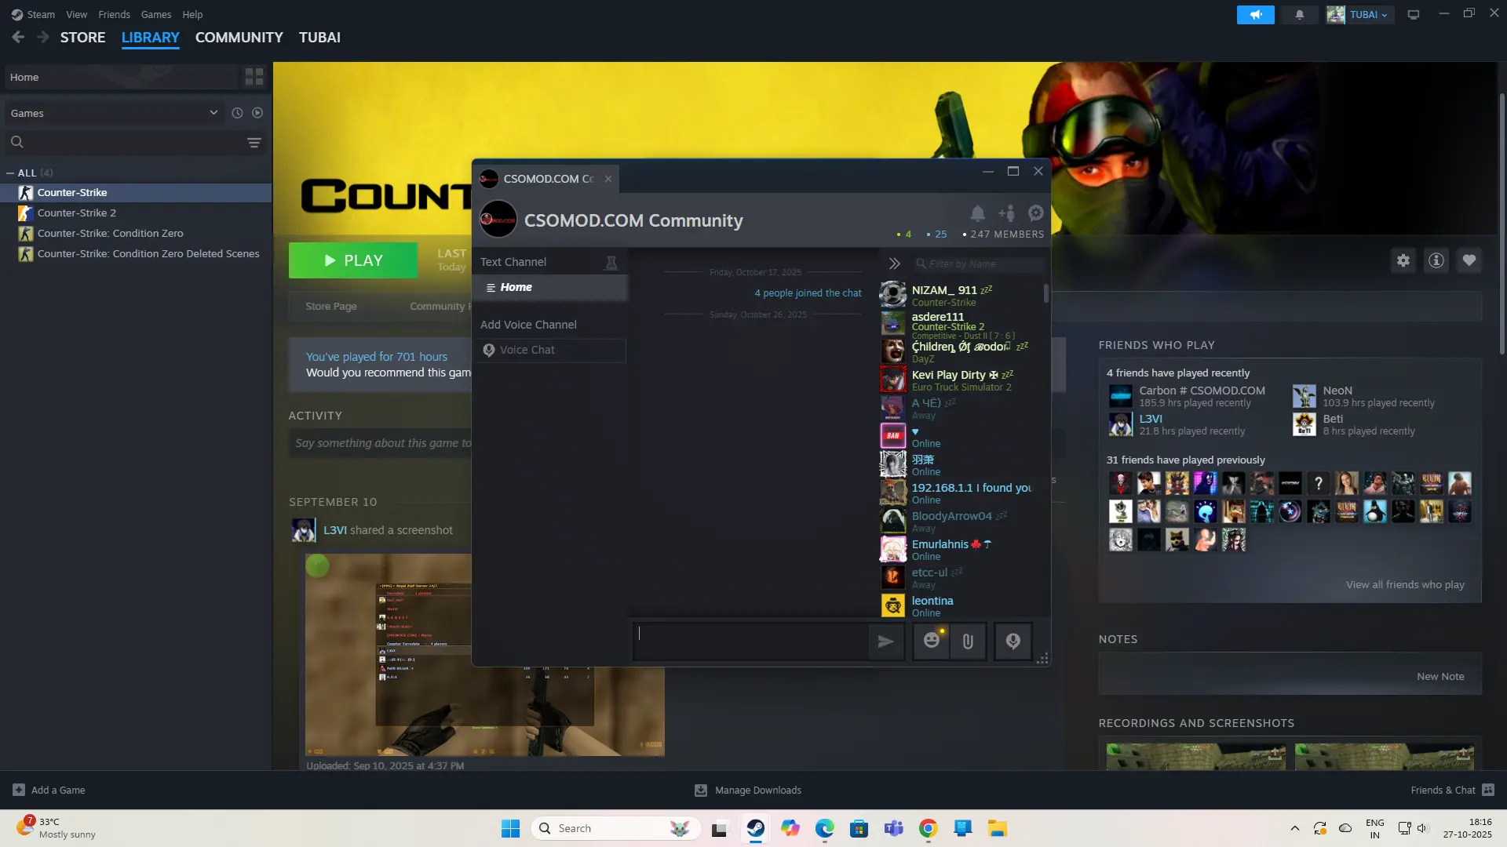Viewport: 1507px width, 847px height.
Task: Open Manage Downloads
Action: 749,790
